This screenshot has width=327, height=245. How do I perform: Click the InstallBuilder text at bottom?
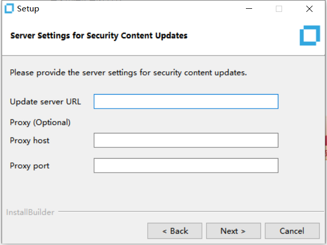[30, 212]
